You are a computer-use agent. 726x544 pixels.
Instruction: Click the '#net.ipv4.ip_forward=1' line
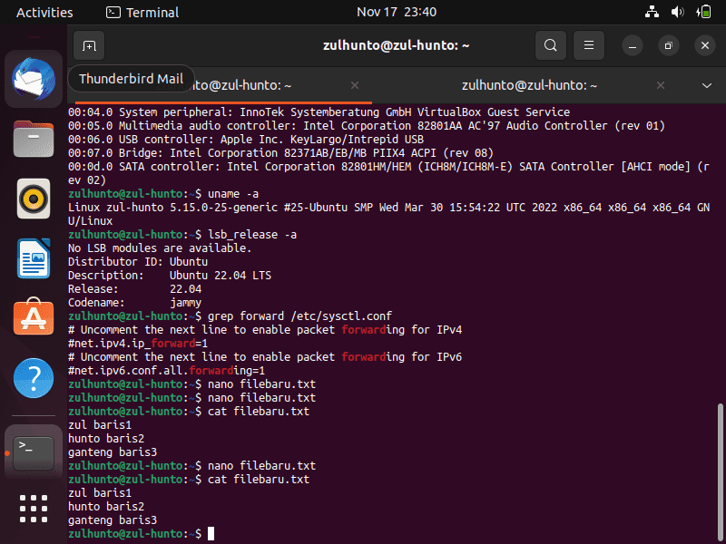[x=138, y=344]
